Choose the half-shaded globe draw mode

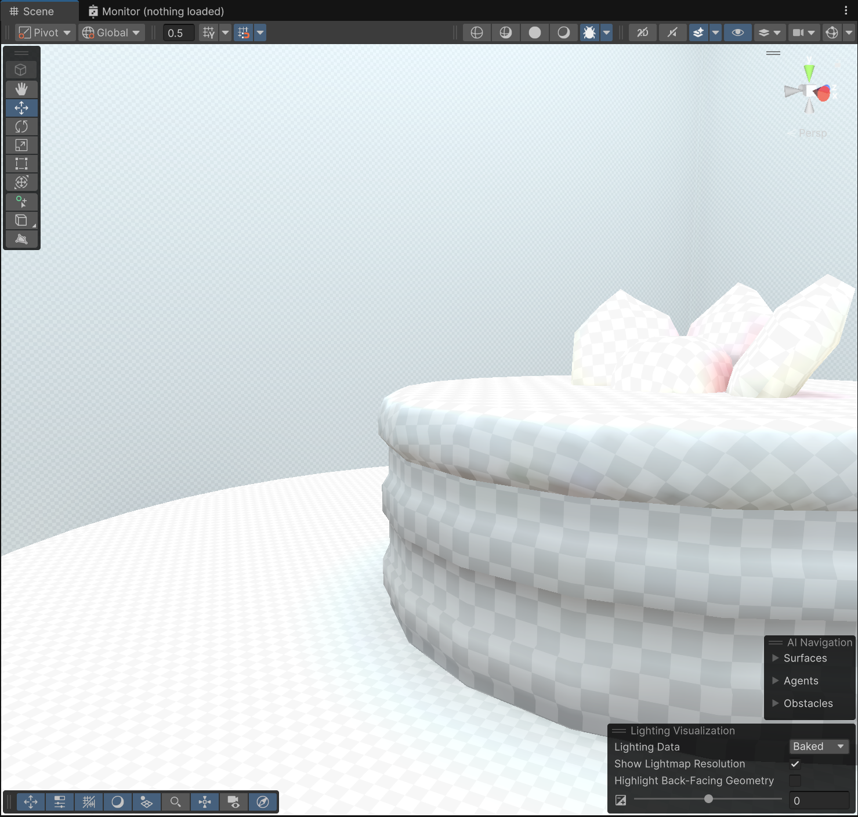click(506, 32)
